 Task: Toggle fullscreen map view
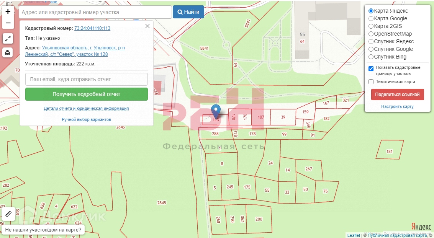(8, 38)
